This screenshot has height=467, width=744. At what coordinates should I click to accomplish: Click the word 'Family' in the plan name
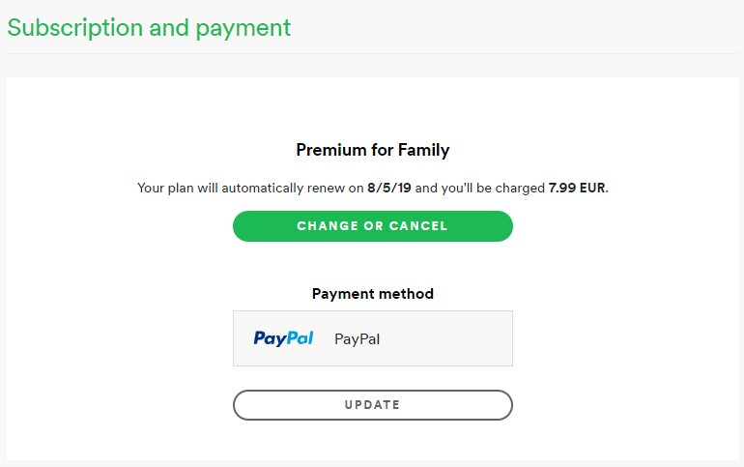tap(423, 150)
